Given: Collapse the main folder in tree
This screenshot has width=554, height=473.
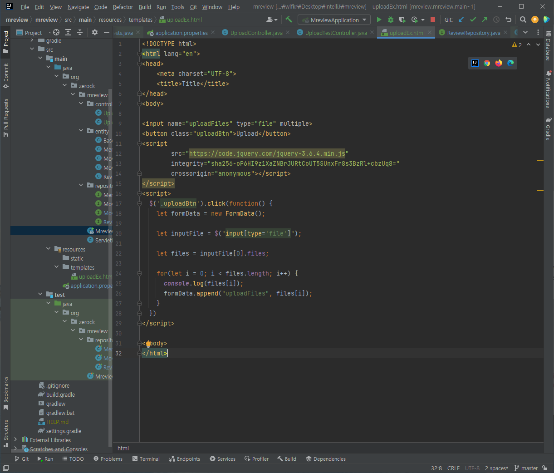Looking at the screenshot, I should (40, 58).
